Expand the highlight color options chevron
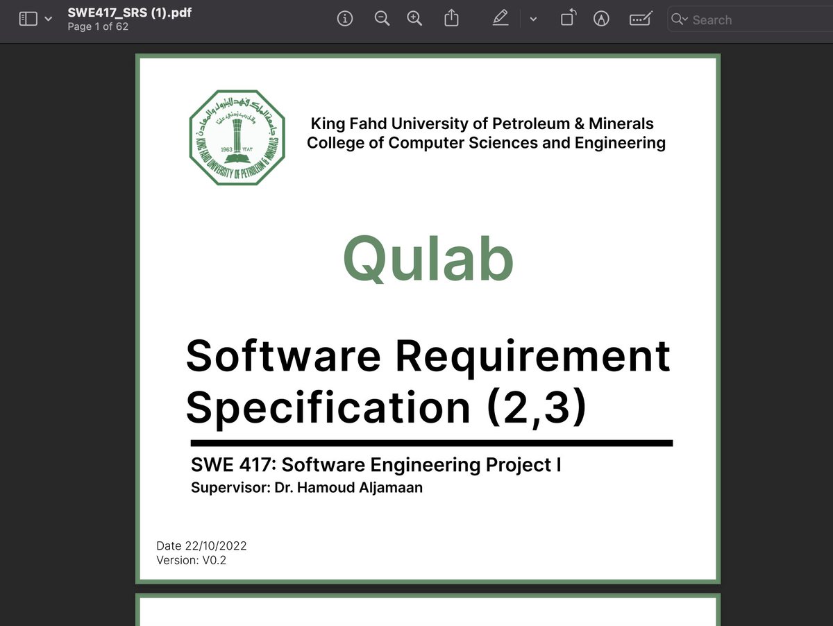The width and height of the screenshot is (833, 626). 533,19
